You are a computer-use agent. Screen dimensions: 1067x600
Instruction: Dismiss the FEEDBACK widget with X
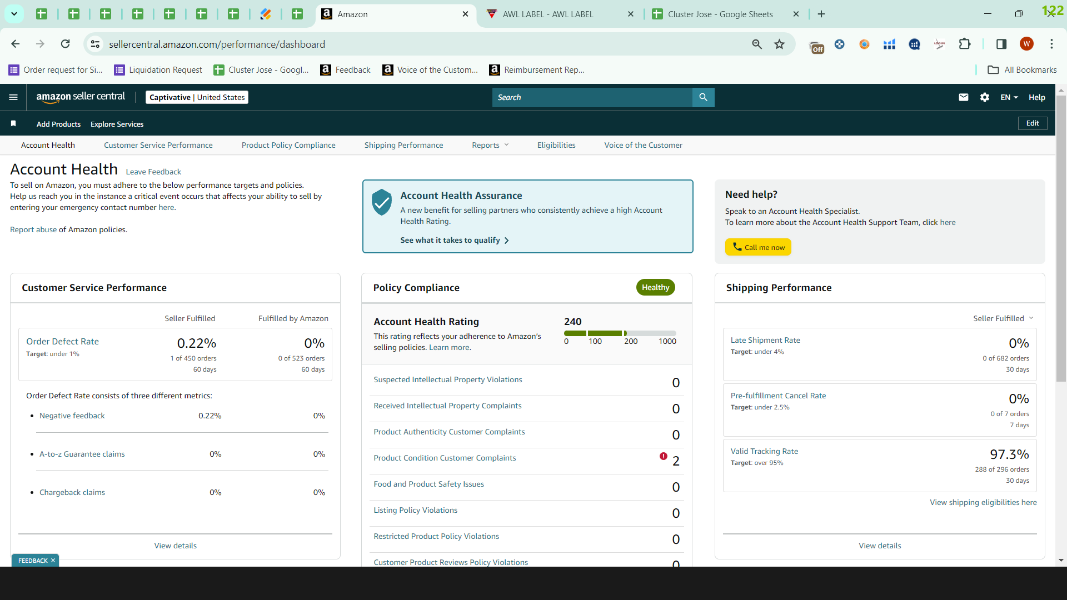(x=53, y=560)
